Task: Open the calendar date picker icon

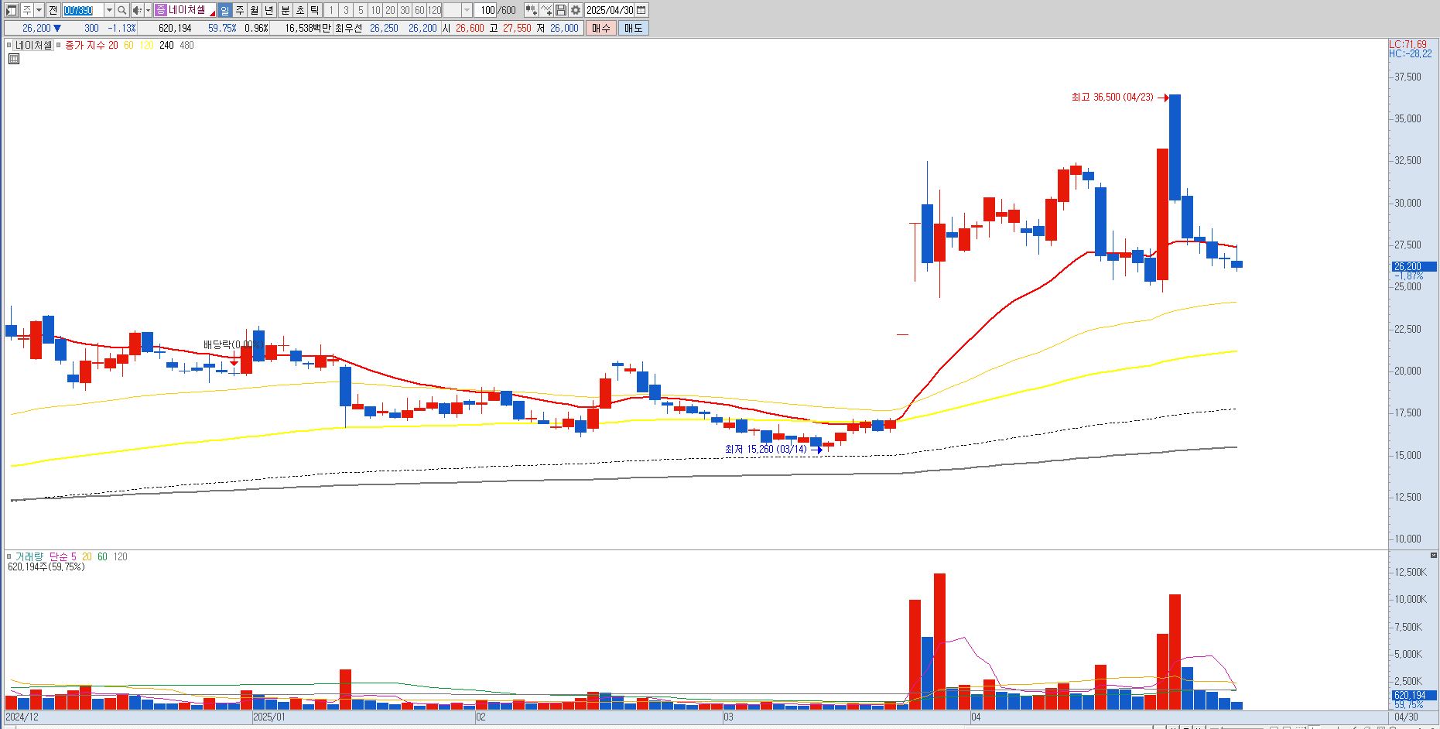Action: point(641,10)
